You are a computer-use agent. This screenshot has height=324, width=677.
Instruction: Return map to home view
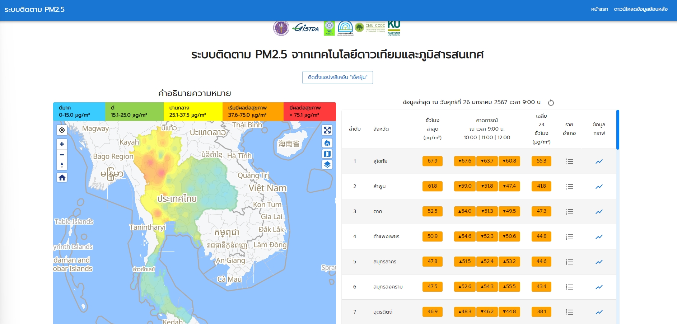click(62, 178)
